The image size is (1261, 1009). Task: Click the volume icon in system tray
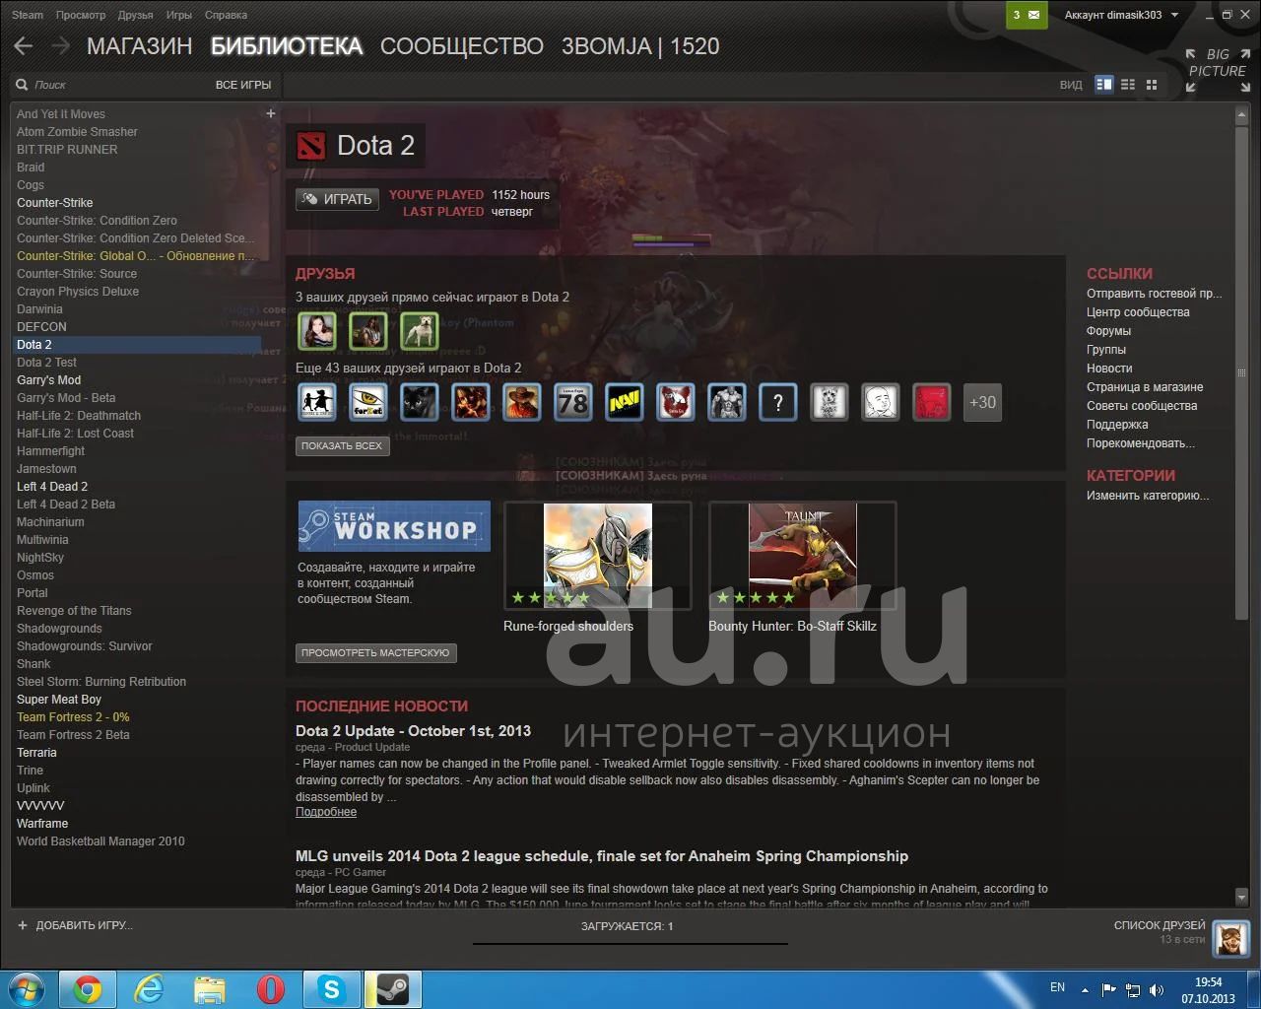[x=1157, y=990]
